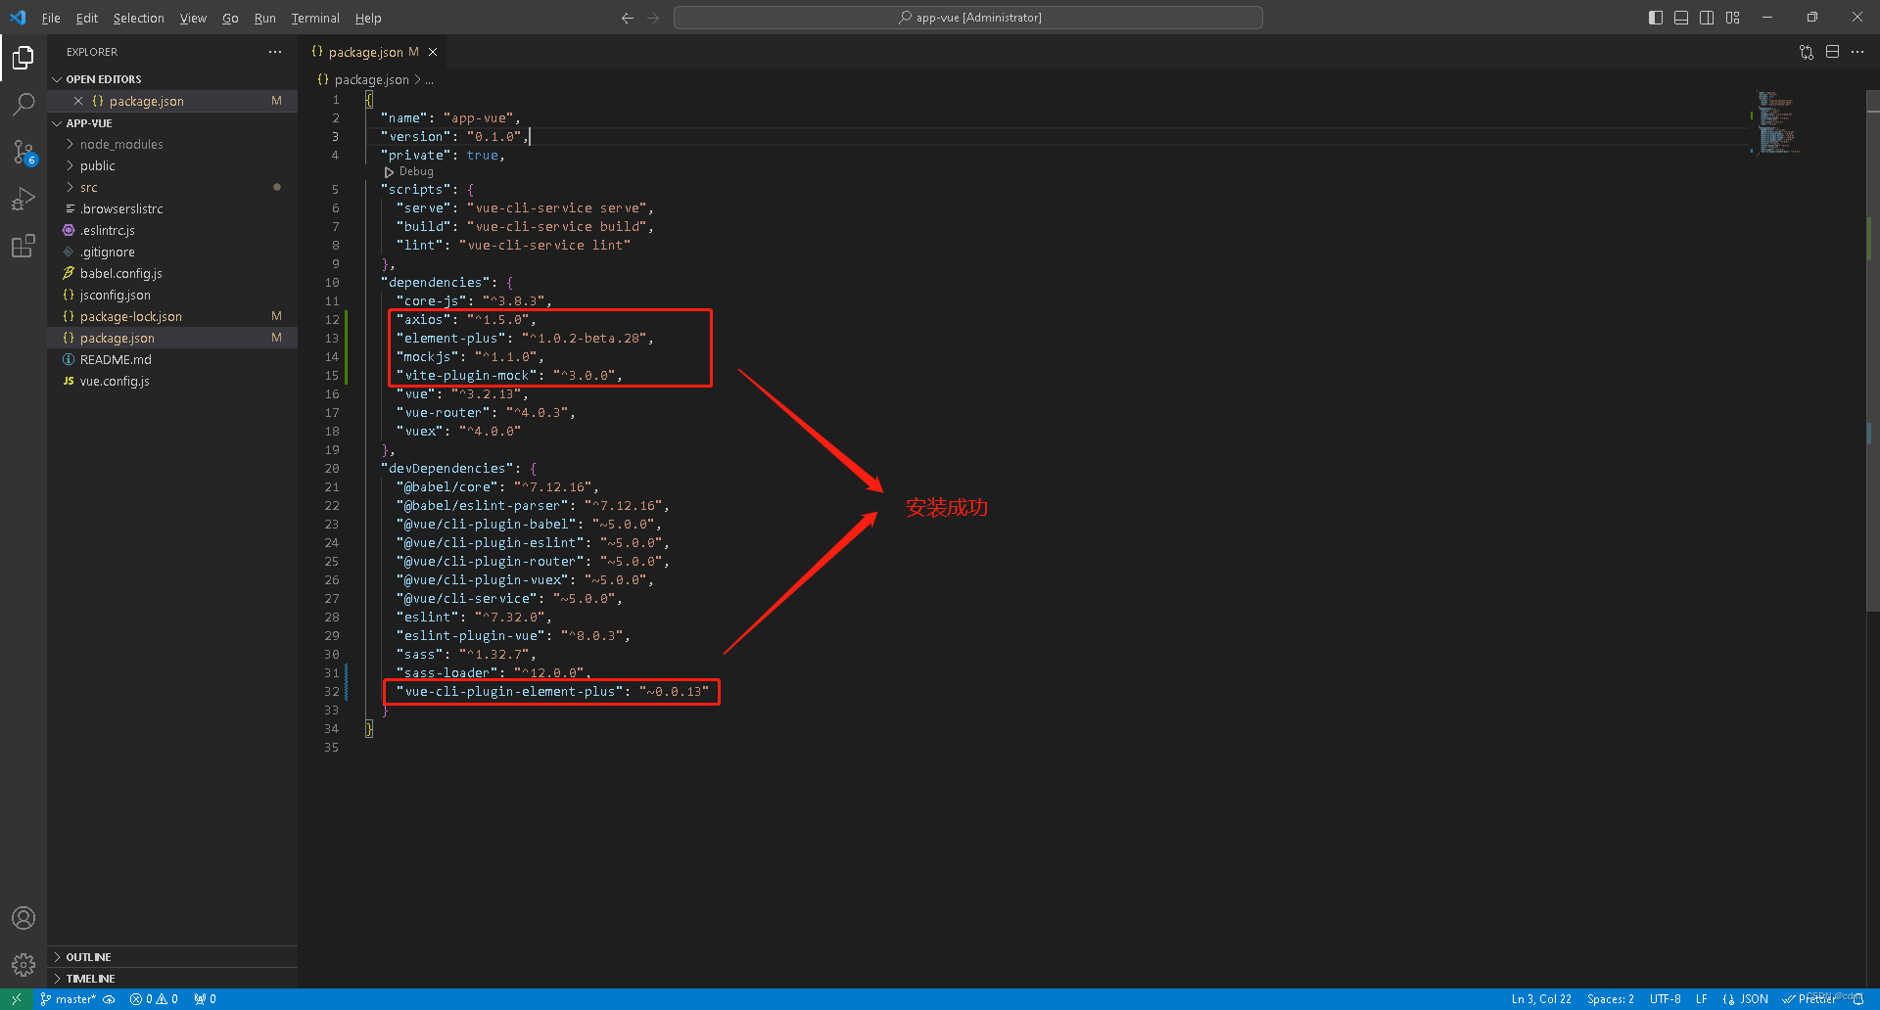Open jsconfig.json file
Screen dimensions: 1880x1010
tap(172, 296)
